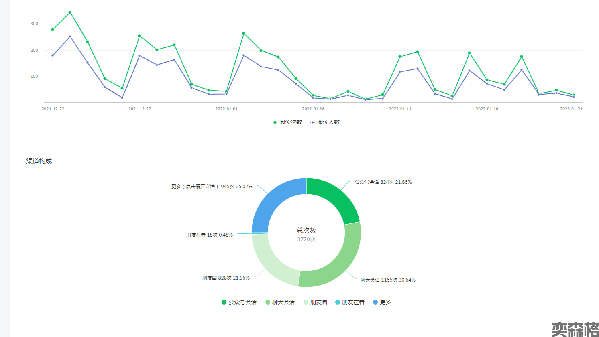Toggle the 阅读次数 series in line chart legend
Image resolution: width=599 pixels, height=337 pixels.
tap(287, 122)
